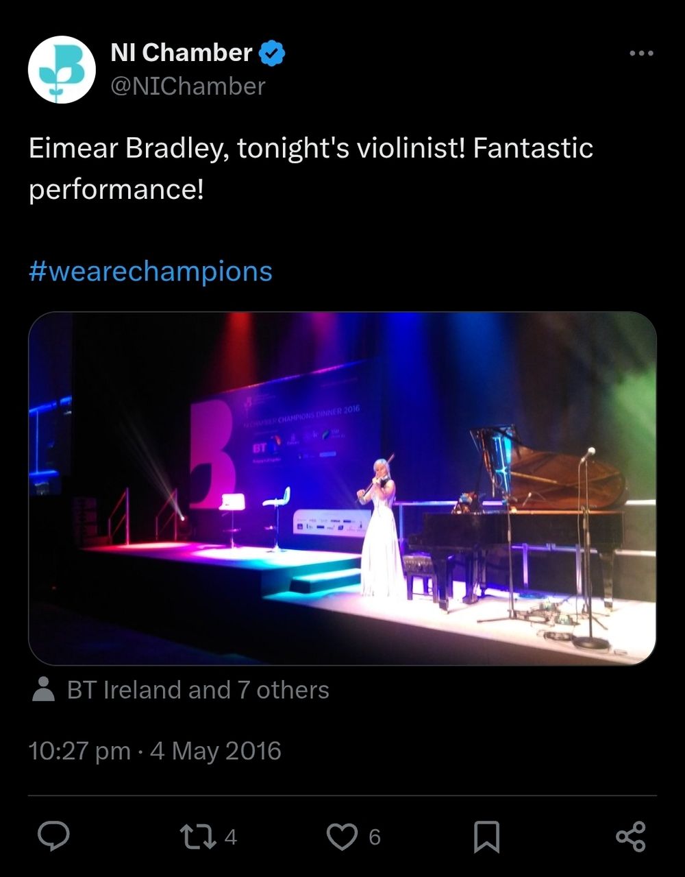Open the #wearechampions hashtag
Screen dimensions: 685x877
coord(151,272)
